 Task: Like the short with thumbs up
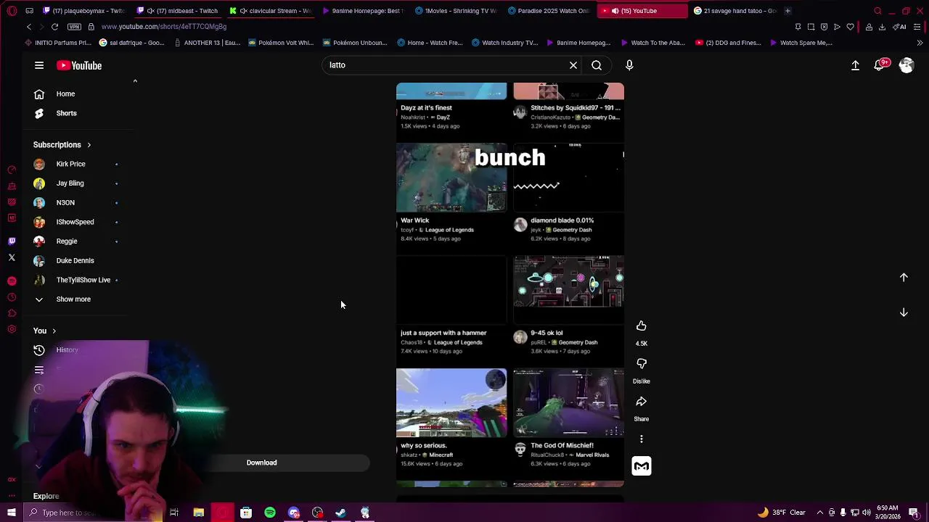pyautogui.click(x=642, y=326)
